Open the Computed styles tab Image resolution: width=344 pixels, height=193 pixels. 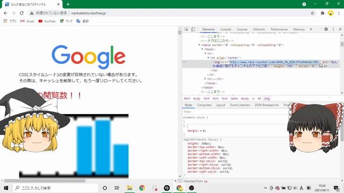(x=204, y=105)
